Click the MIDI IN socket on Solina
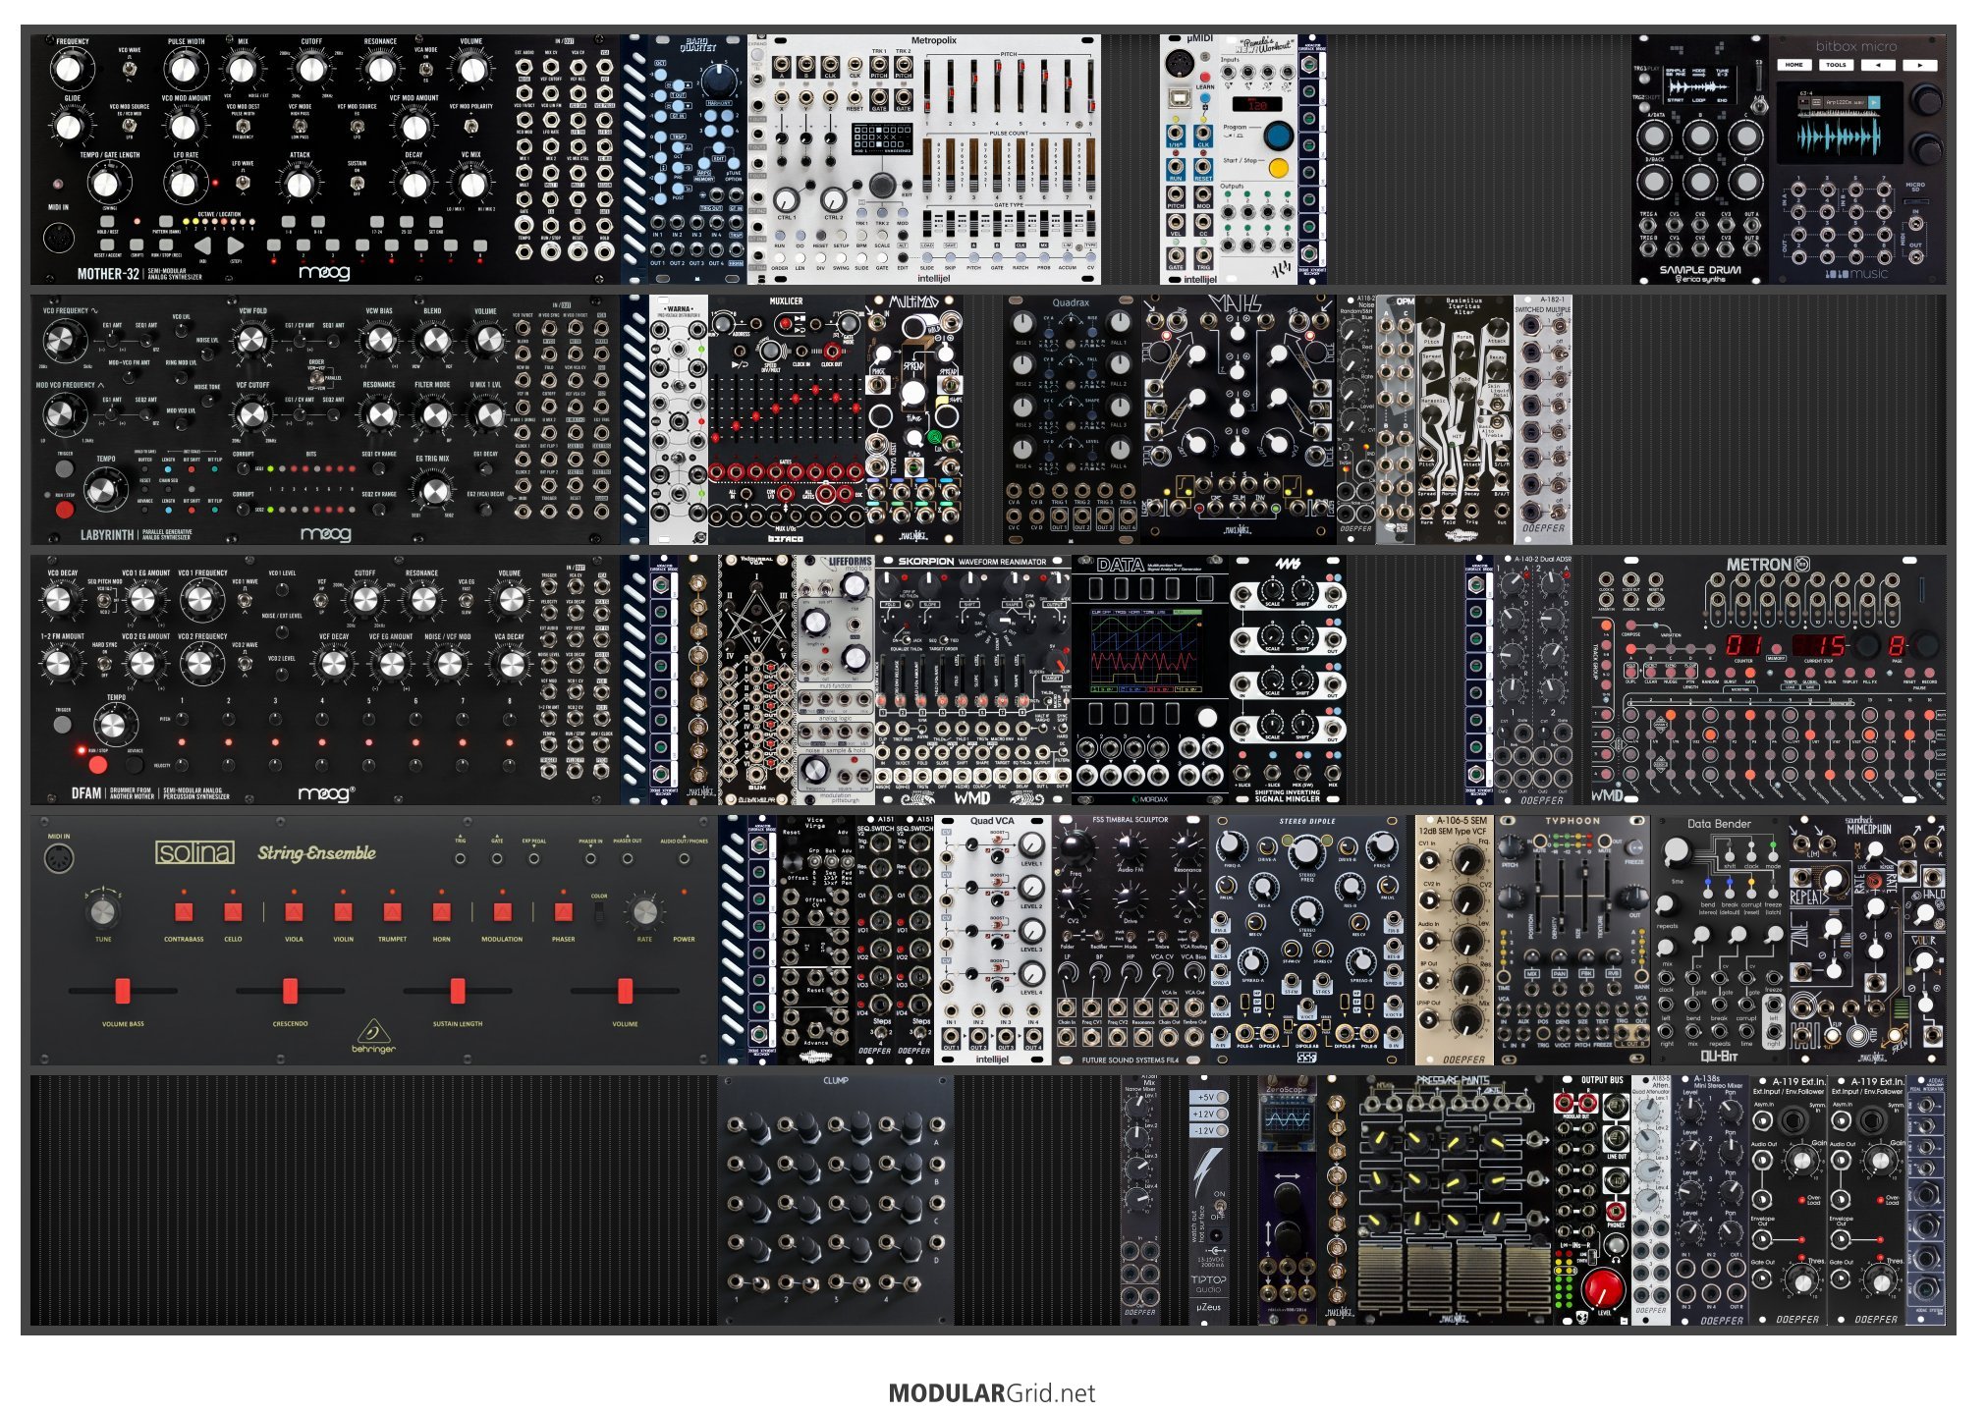The height and width of the screenshot is (1414, 1986). [59, 858]
